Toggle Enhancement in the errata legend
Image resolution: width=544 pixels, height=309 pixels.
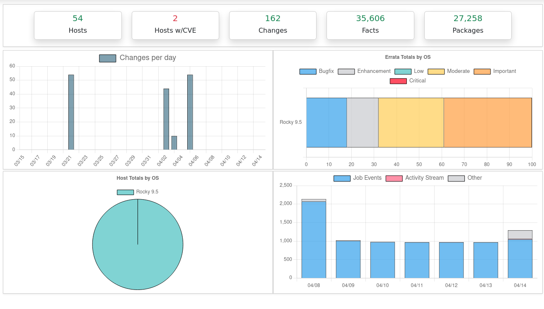[364, 71]
